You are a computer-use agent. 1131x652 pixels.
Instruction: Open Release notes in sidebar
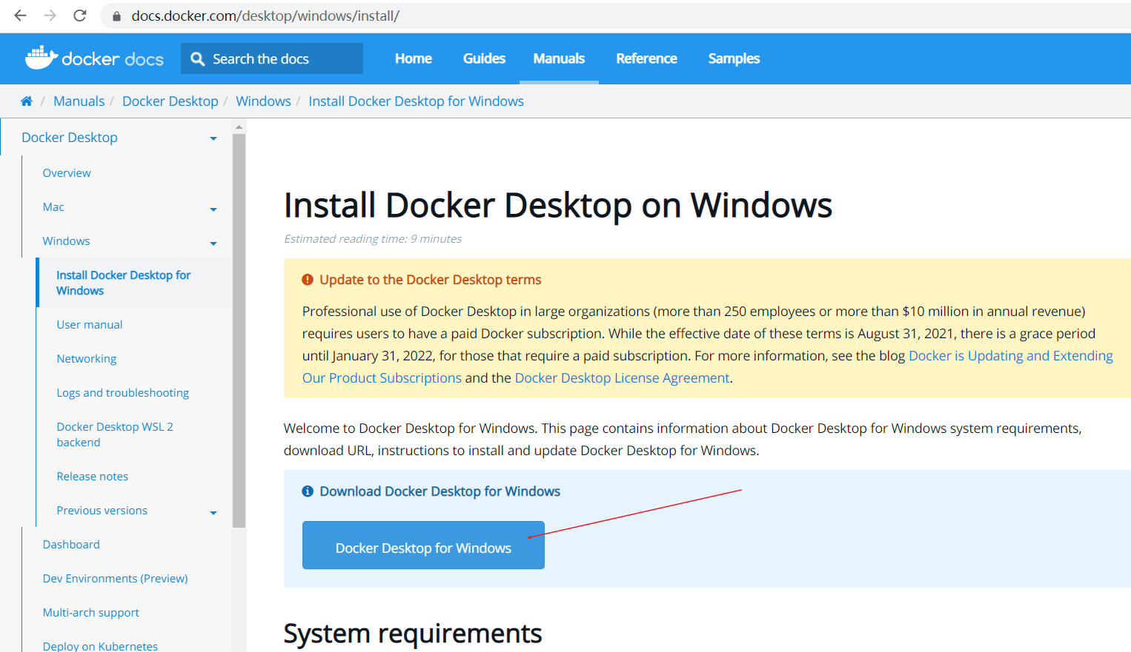93,477
